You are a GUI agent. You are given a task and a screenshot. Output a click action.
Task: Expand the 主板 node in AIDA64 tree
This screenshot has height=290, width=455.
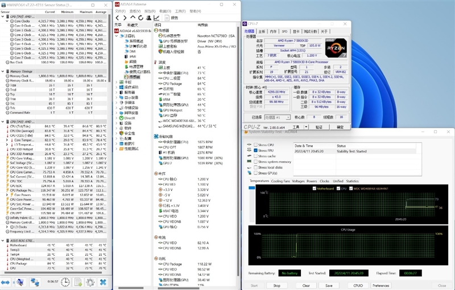[117, 82]
